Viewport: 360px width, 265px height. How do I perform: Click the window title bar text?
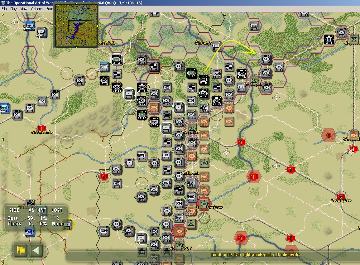coord(74,3)
